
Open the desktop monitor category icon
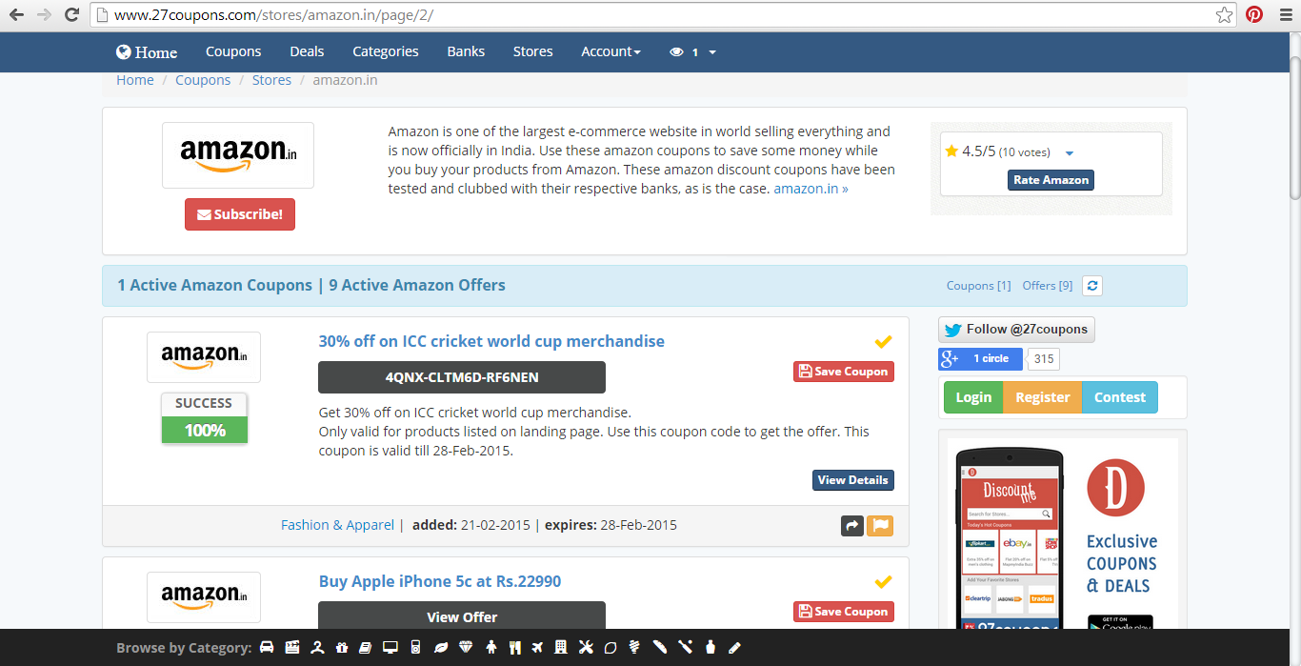390,647
